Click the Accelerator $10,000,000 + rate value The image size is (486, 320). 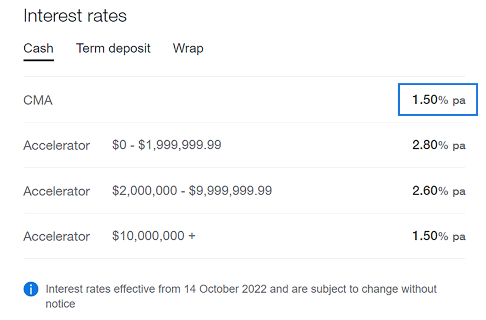439,236
